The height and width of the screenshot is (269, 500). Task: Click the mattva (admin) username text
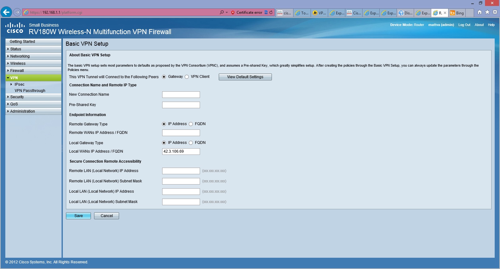pos(441,25)
